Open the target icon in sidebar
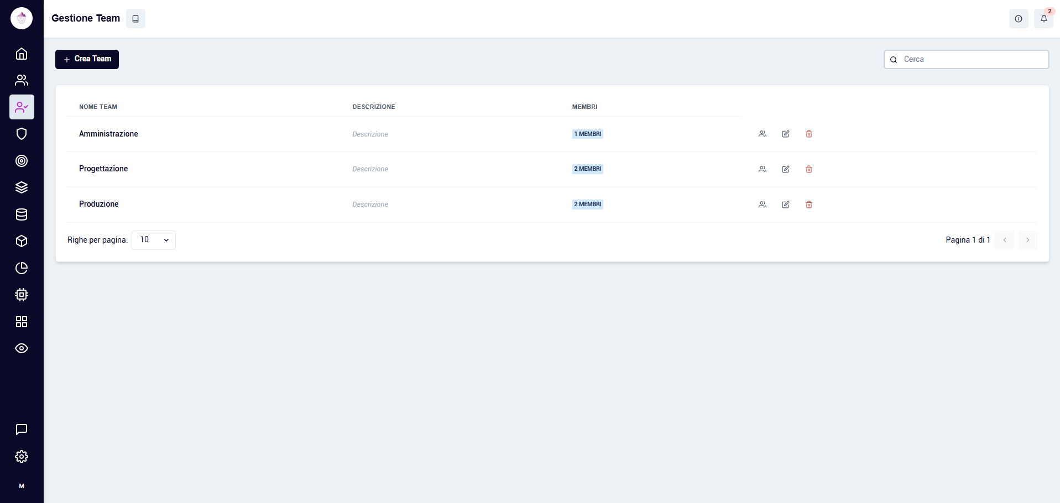 (22, 161)
